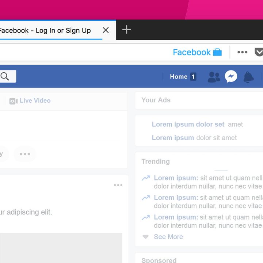Viewport: 263px width, 263px height.
Task: Open the first Trending Lorem ipsum topic
Action: click(176, 178)
